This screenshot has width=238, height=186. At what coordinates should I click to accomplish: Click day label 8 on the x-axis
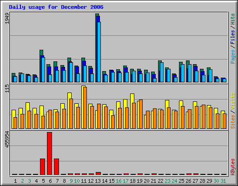[64, 181]
